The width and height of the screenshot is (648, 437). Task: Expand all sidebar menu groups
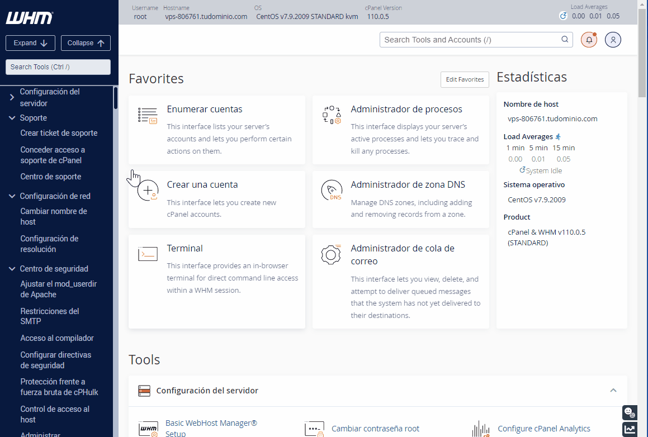pos(30,43)
